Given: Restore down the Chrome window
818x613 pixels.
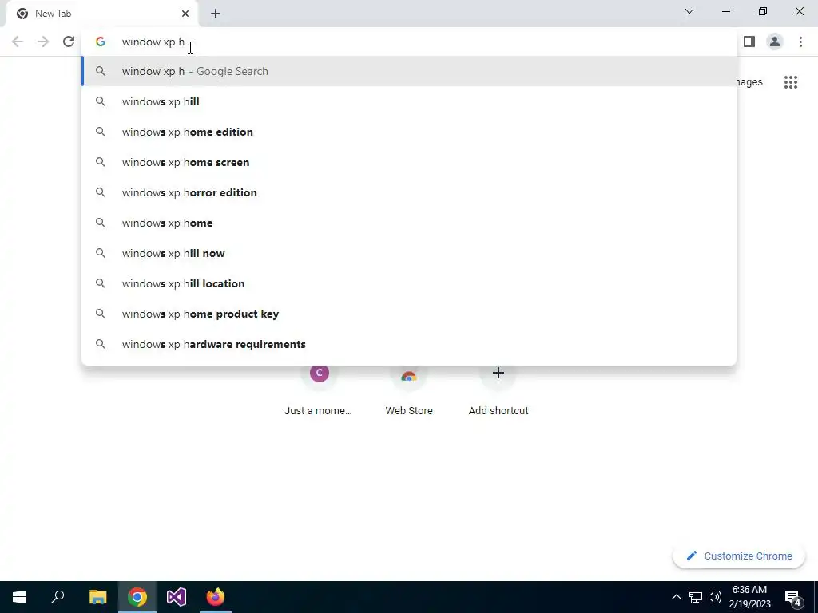Looking at the screenshot, I should [x=763, y=11].
